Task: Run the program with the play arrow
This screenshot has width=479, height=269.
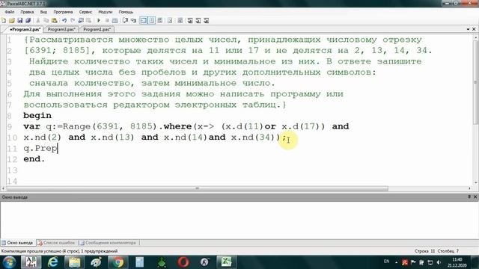Action: pyautogui.click(x=99, y=20)
